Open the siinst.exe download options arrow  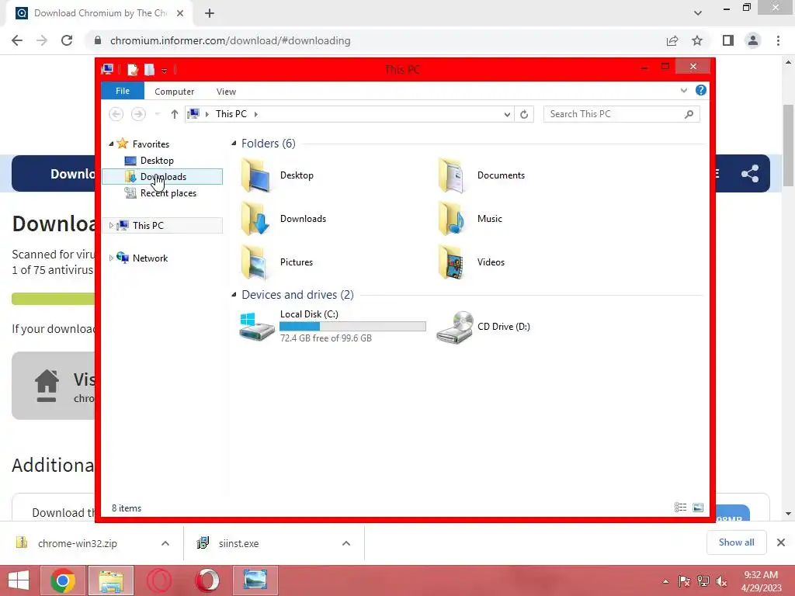[x=346, y=543]
